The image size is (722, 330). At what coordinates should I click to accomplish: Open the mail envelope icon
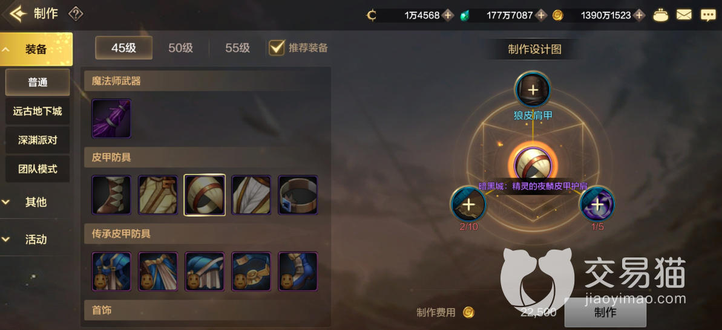point(684,15)
